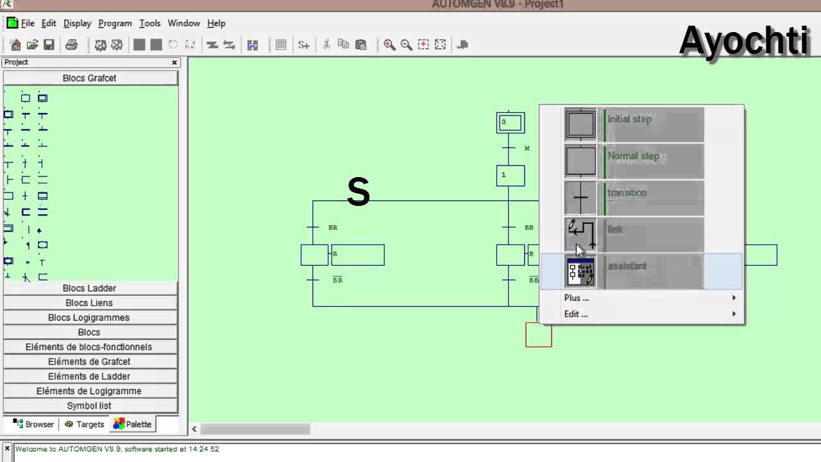Viewport: 821px width, 462px height.
Task: Close the message output pane
Action: pos(7,449)
